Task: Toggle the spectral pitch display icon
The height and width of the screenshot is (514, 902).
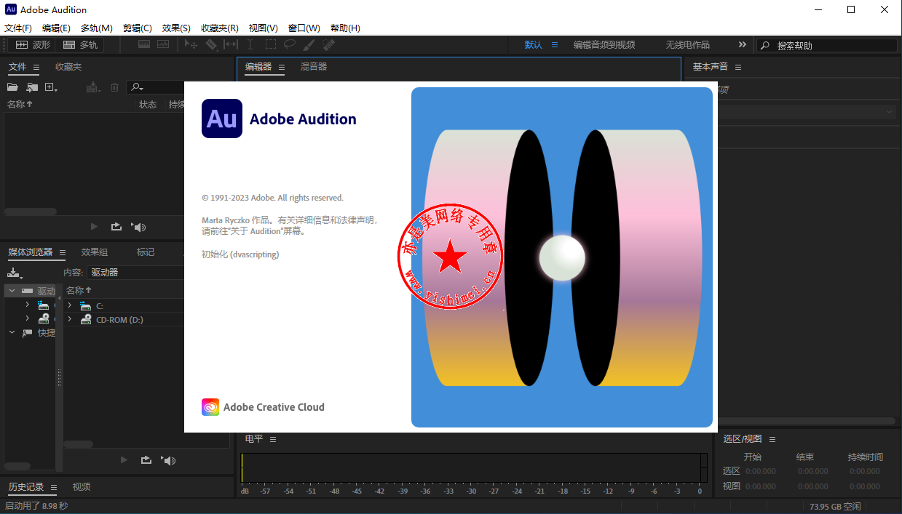Action: (x=162, y=44)
